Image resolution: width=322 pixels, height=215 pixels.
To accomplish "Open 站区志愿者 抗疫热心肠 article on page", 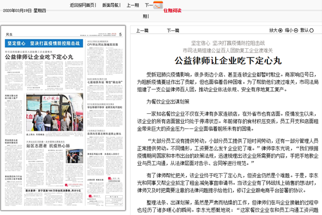I will [x=48, y=146].
